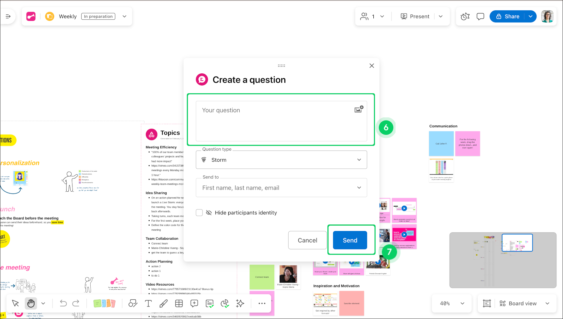Insert a table from the toolbar
Screen dimensions: 563x319
(179, 303)
